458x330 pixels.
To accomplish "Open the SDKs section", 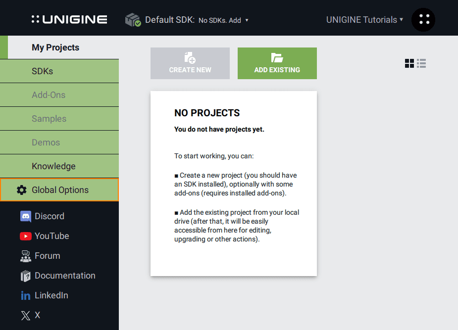I will pos(42,71).
